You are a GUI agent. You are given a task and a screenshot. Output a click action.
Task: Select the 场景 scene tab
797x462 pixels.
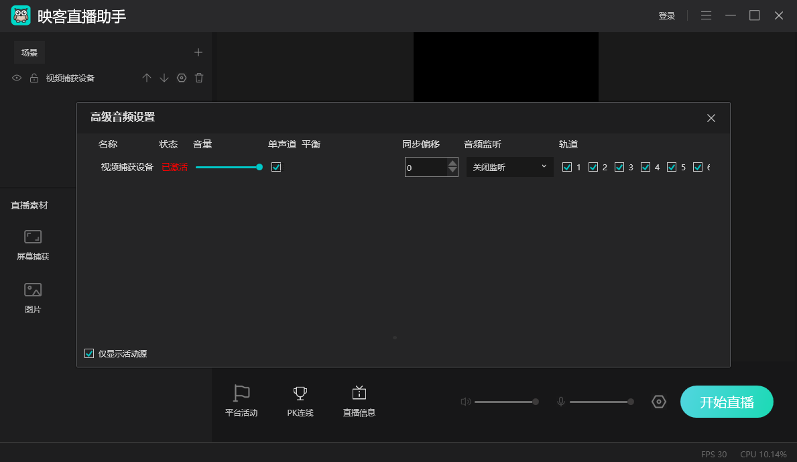click(x=29, y=52)
